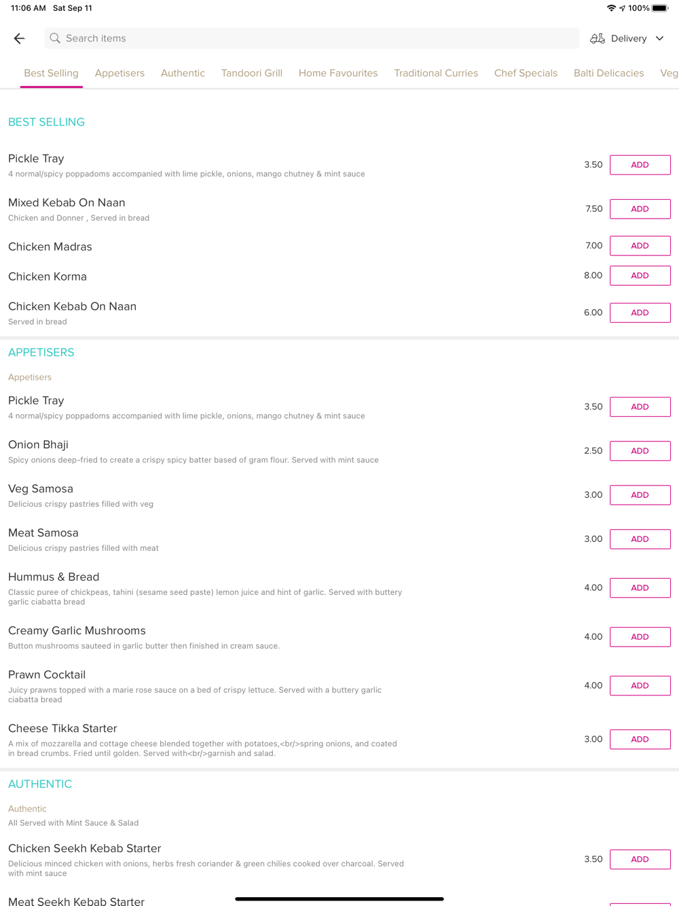Add Cheese Tikka Starter to order
The image size is (679, 906).
(640, 740)
